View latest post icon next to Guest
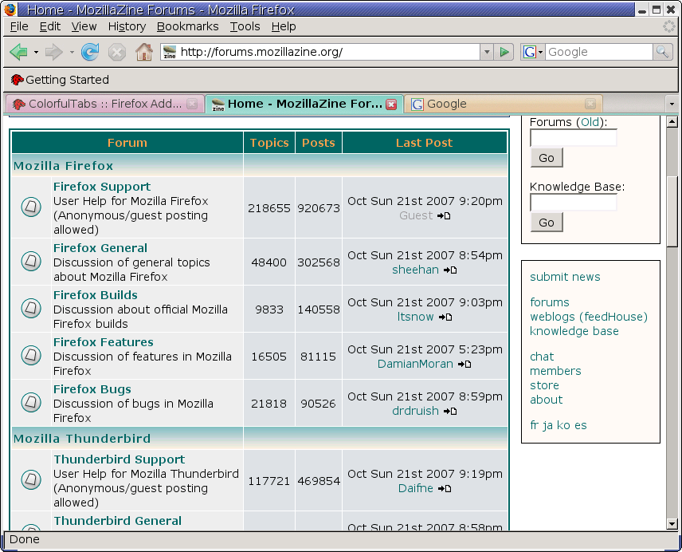This screenshot has width=682, height=552. [444, 216]
